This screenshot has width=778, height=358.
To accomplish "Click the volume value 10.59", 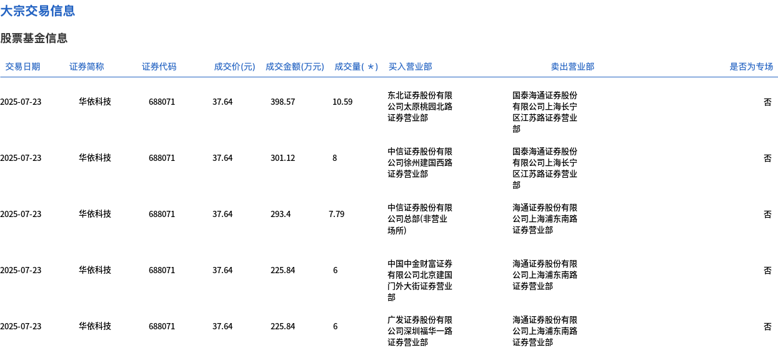I will point(342,102).
